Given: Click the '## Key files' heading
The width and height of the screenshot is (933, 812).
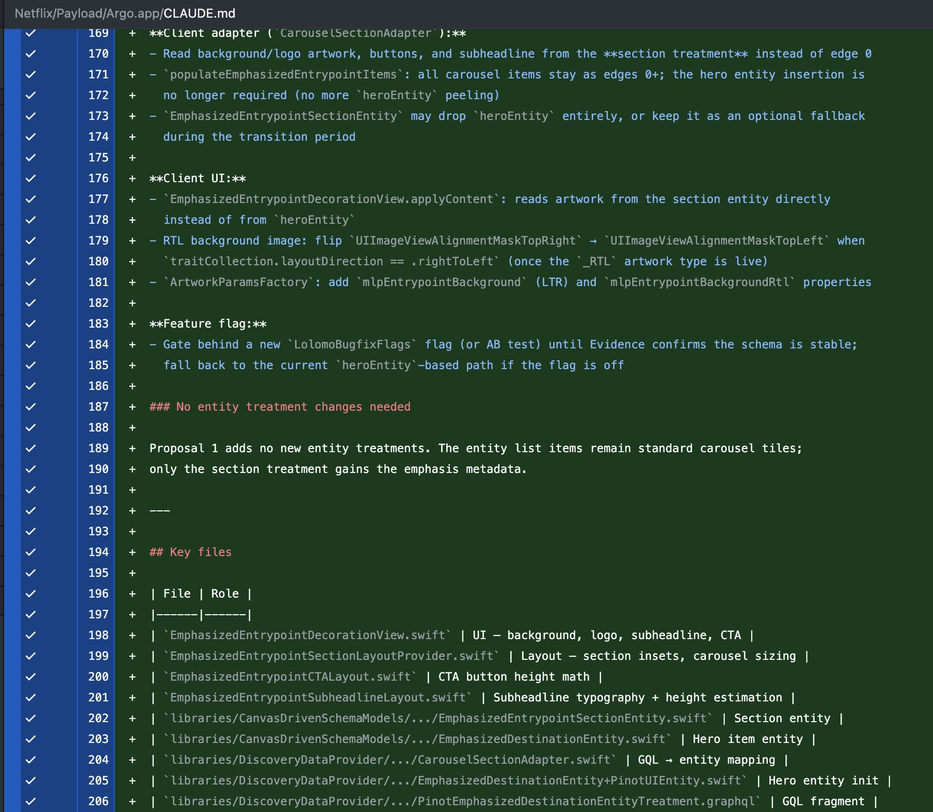Looking at the screenshot, I should (x=190, y=552).
